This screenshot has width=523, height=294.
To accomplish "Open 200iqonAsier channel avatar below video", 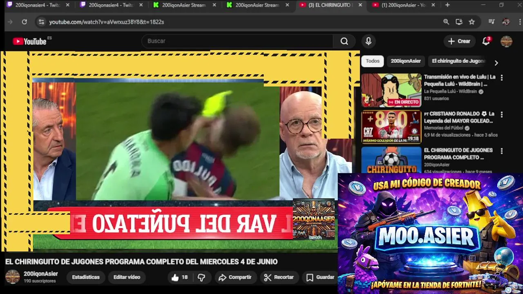I will [12, 277].
